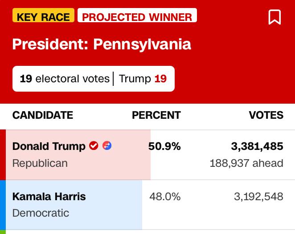The width and height of the screenshot is (295, 234).
Task: Click the 188,937 ahead margin text
Action: pyautogui.click(x=246, y=163)
